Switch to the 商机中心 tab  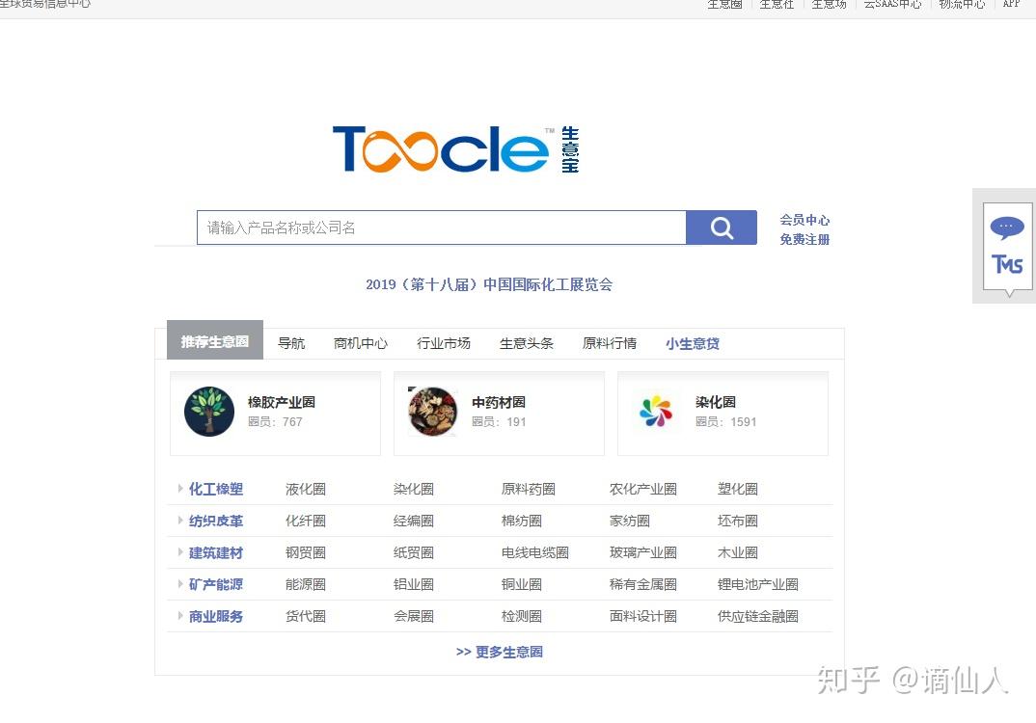(361, 343)
